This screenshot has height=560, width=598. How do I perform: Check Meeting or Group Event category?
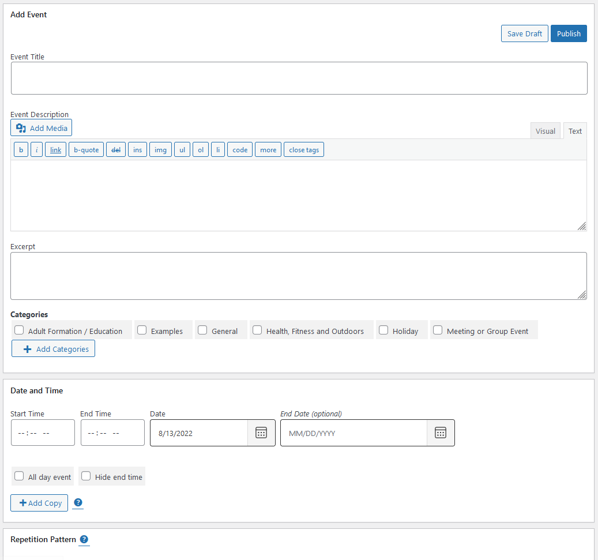pos(438,330)
